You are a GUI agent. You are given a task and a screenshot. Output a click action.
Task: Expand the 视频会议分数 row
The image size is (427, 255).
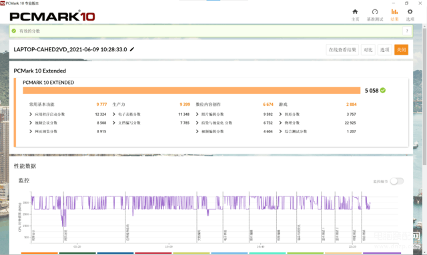(31, 123)
